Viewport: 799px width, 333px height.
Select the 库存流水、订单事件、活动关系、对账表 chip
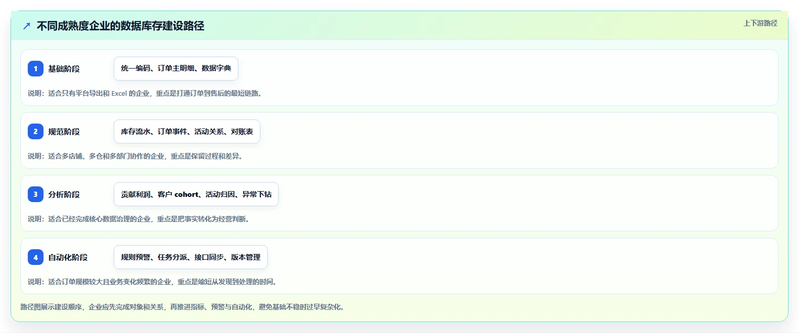(x=187, y=131)
